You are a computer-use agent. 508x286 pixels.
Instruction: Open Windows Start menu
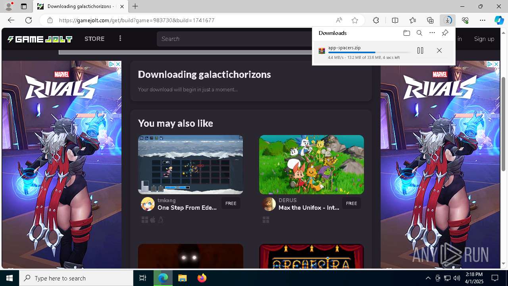[10, 278]
